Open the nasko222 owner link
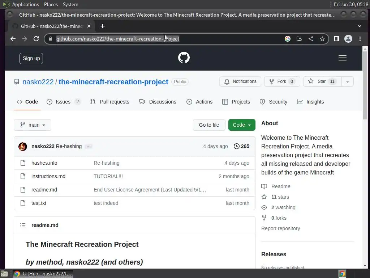 (x=38, y=82)
